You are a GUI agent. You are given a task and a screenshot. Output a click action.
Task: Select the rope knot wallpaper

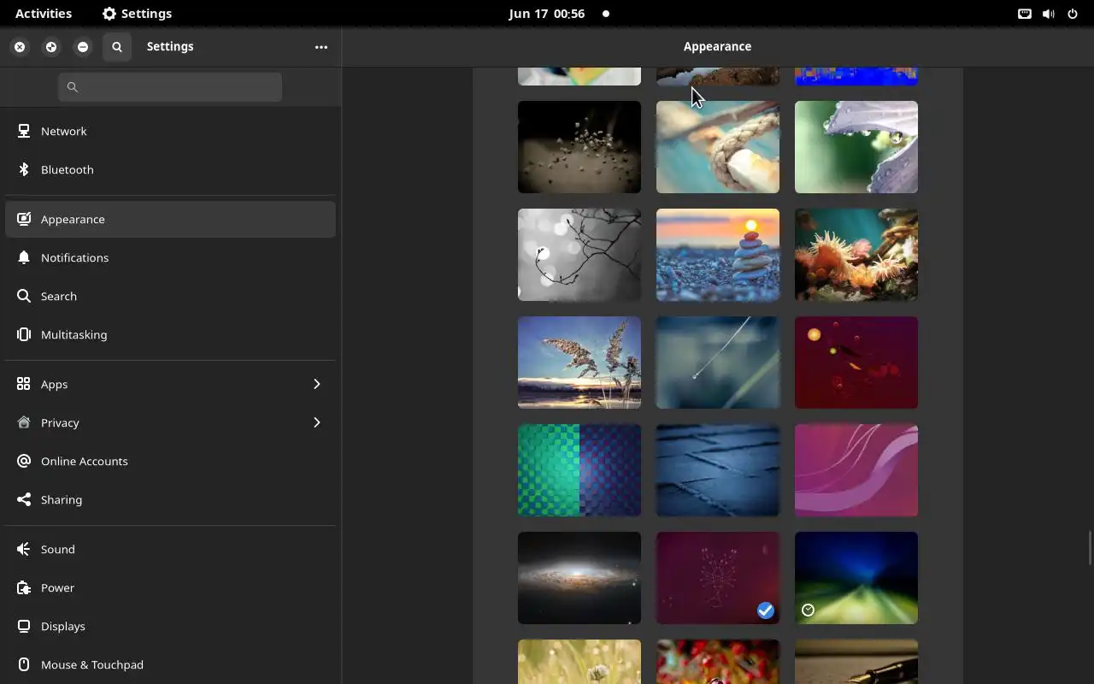click(718, 147)
